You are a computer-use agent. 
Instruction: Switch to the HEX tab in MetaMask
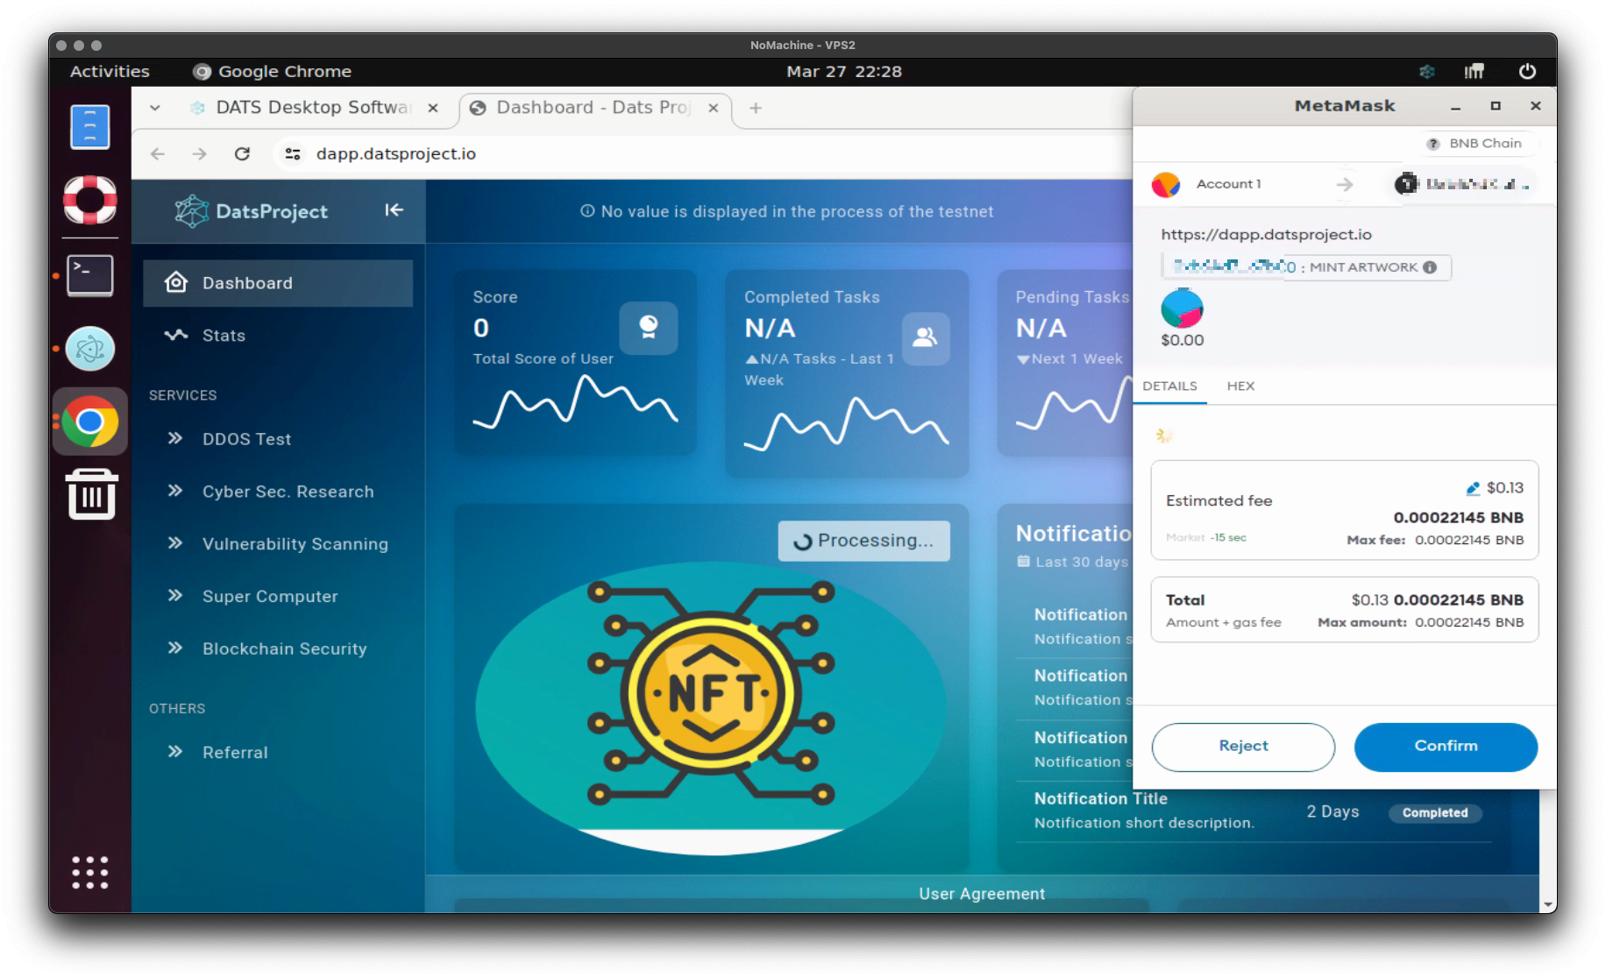pyautogui.click(x=1240, y=386)
